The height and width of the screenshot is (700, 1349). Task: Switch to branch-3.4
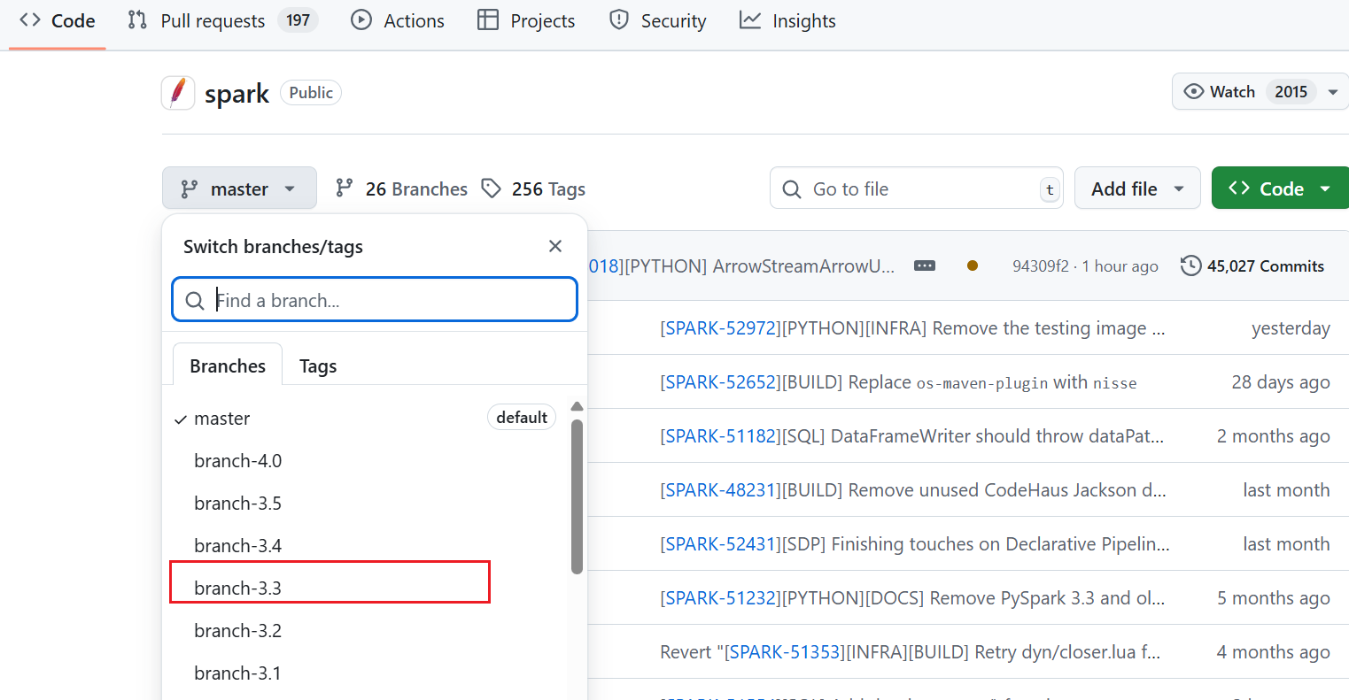365,546
